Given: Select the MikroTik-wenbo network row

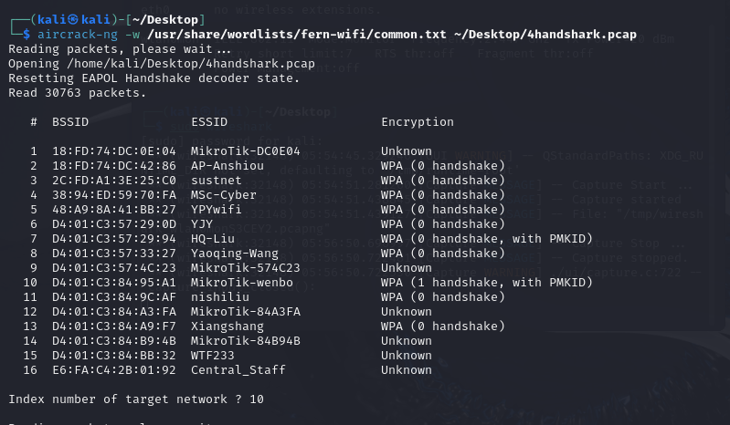Looking at the screenshot, I should [308, 283].
